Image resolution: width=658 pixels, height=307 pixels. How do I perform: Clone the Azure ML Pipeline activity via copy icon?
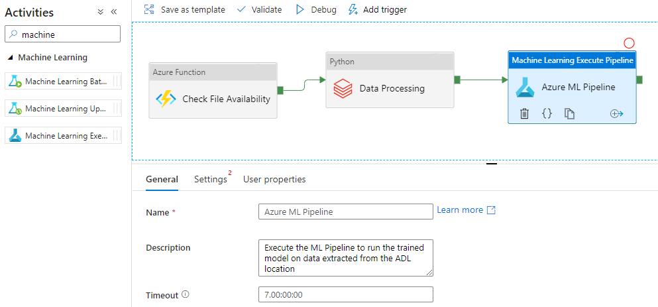point(569,114)
